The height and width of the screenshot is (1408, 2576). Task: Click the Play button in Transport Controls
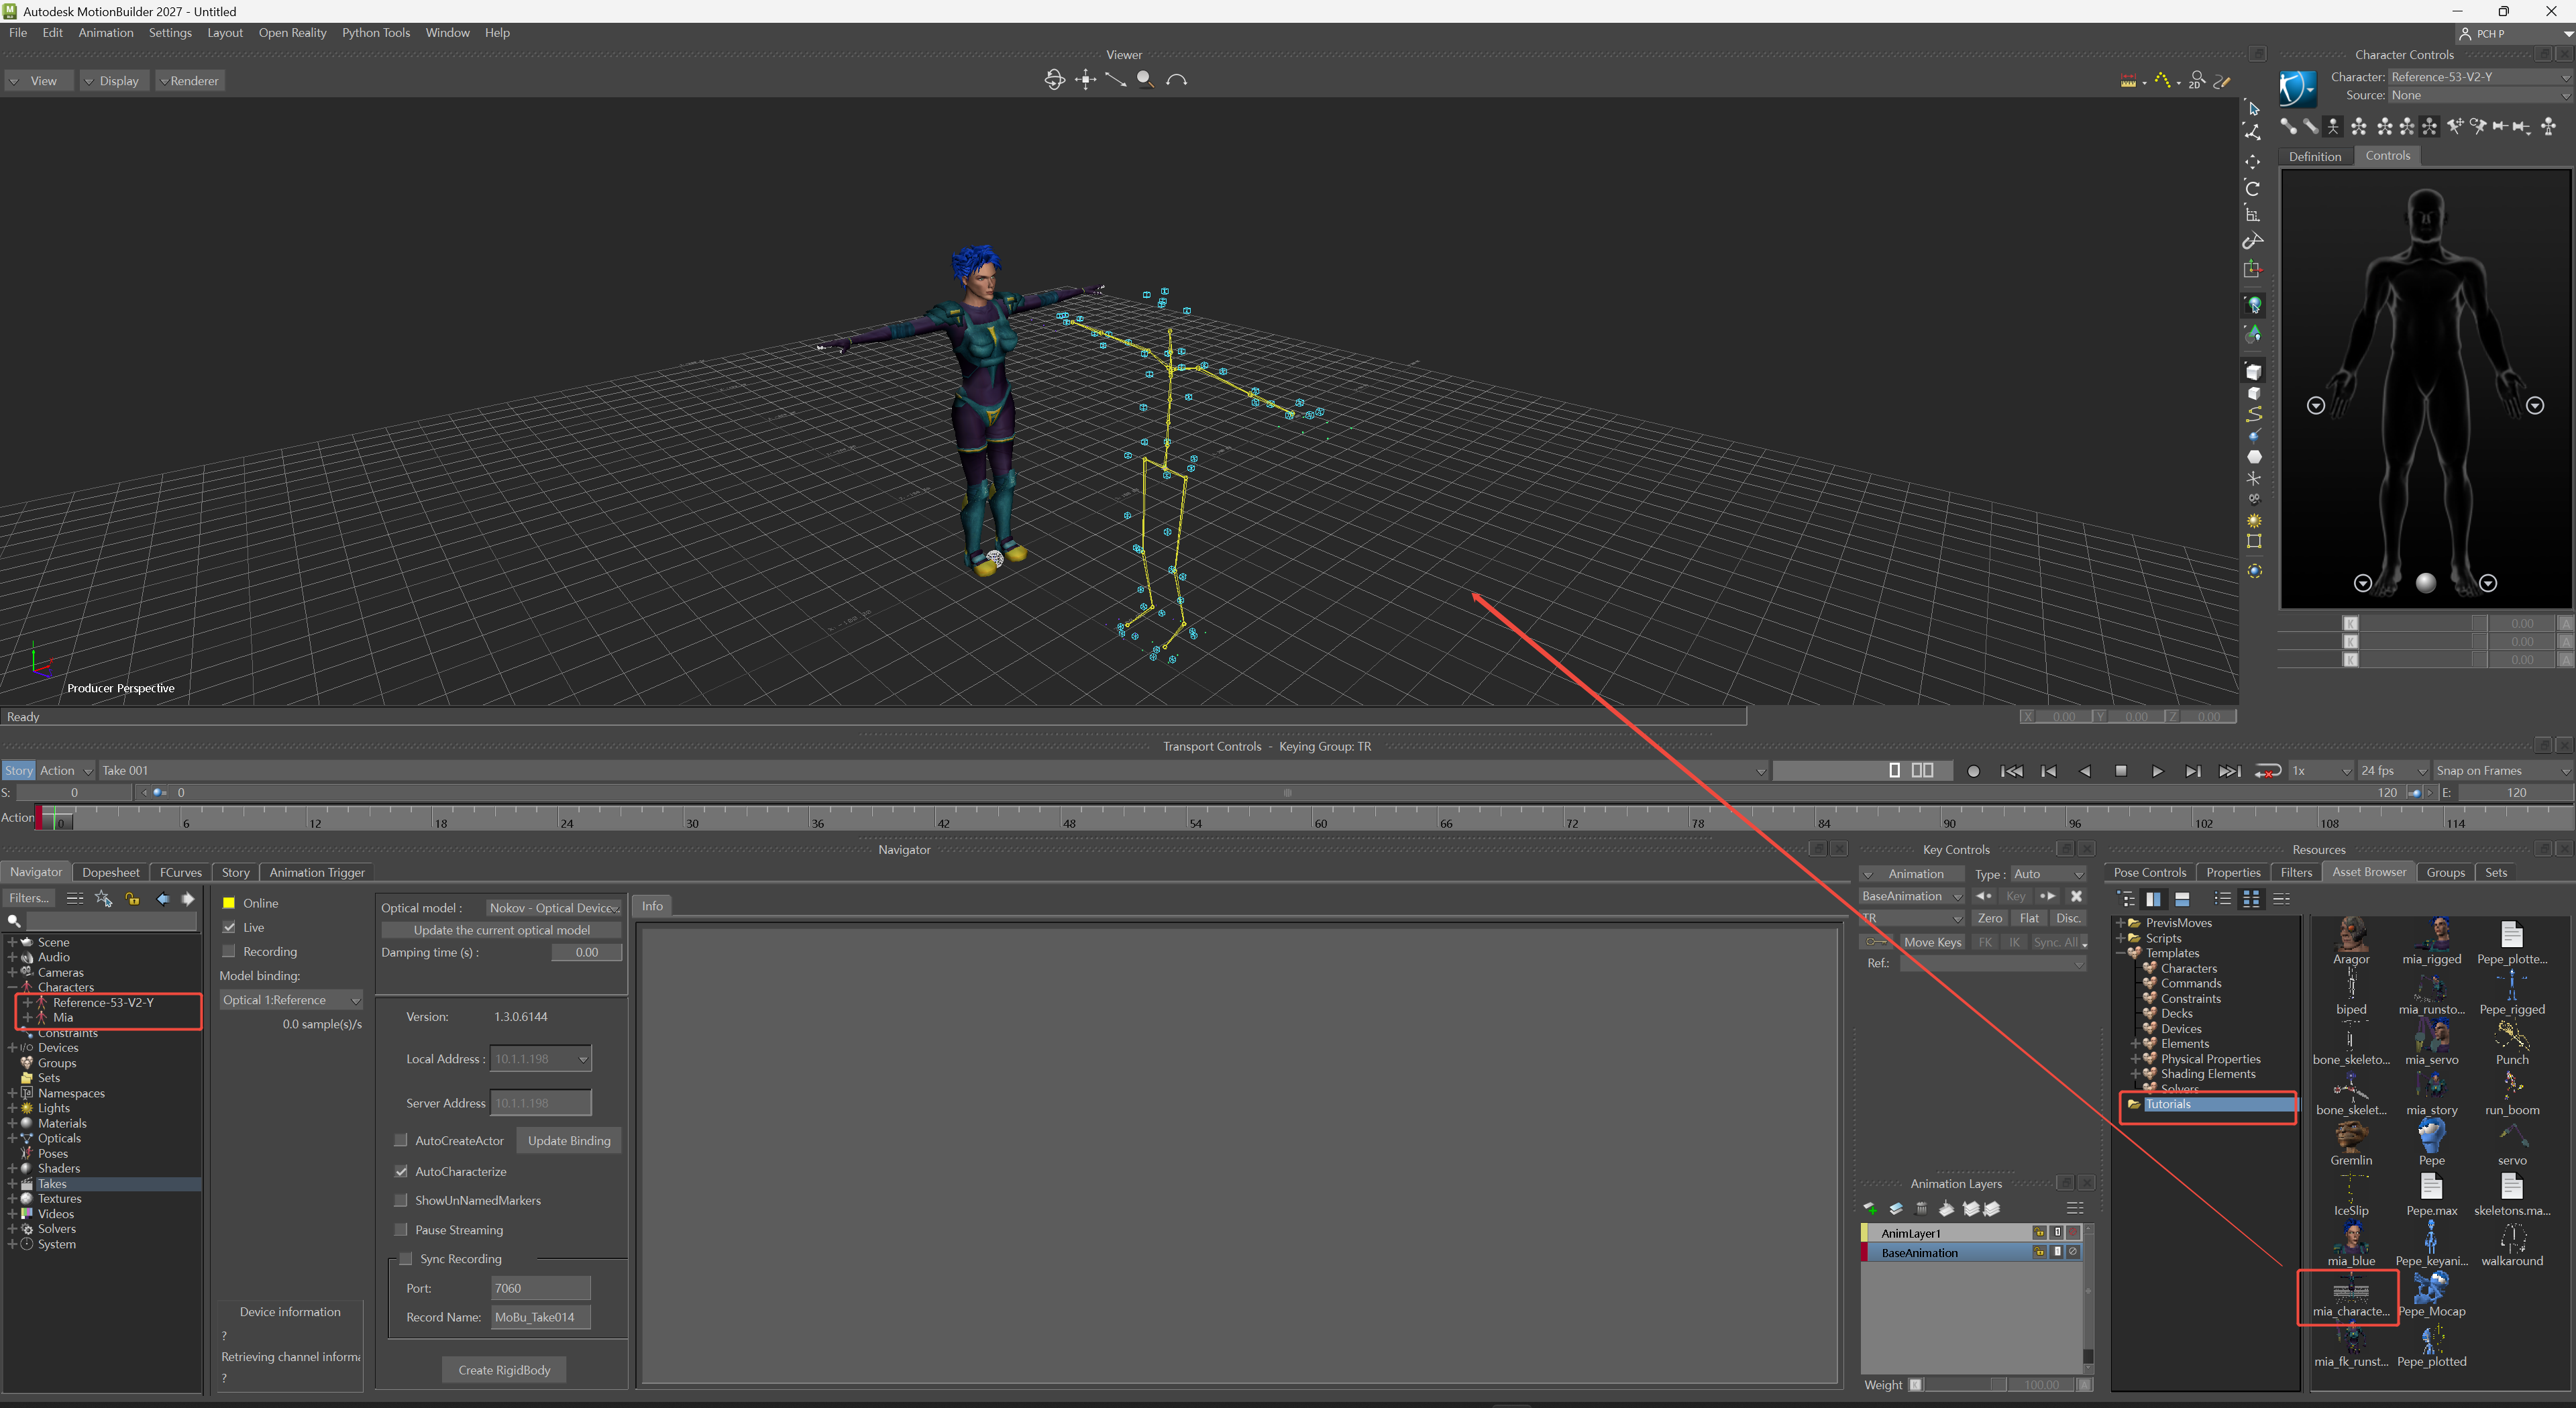(2157, 771)
